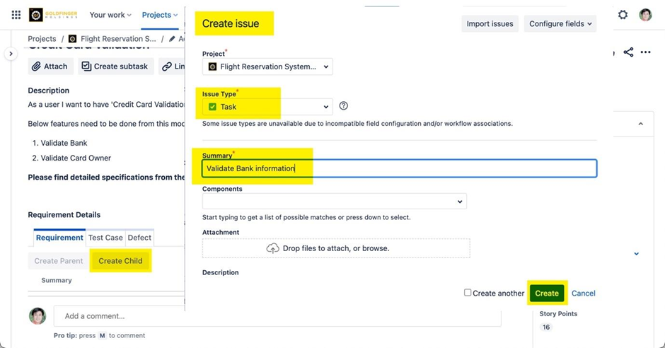This screenshot has height=348, width=665.
Task: Expand the sidebar with the arrow icon
Action: coord(11,53)
